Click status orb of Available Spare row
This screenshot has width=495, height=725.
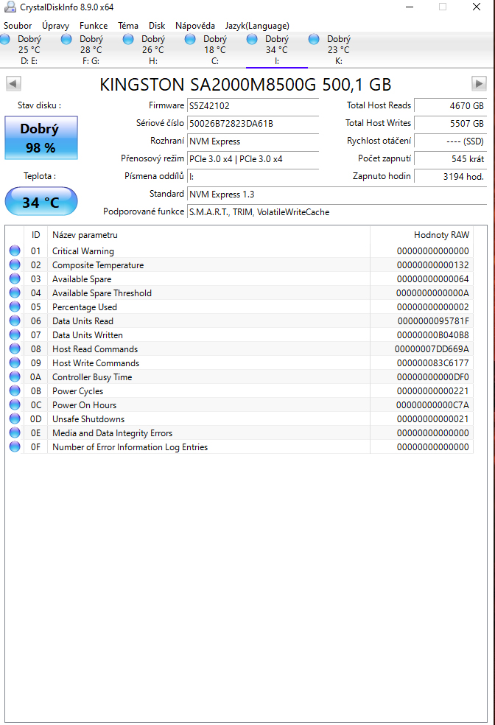(15, 279)
